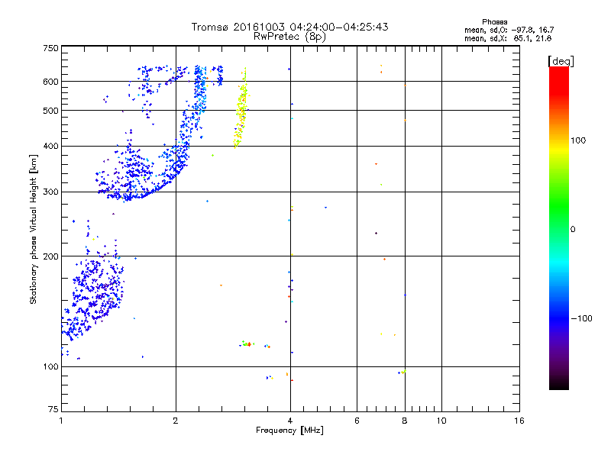Click the y-axis tick label '600'

50,82
